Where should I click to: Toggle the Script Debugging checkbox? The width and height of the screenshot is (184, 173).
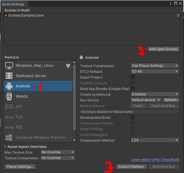click(133, 134)
